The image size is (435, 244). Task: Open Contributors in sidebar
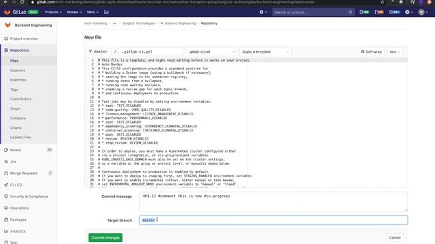(x=21, y=99)
